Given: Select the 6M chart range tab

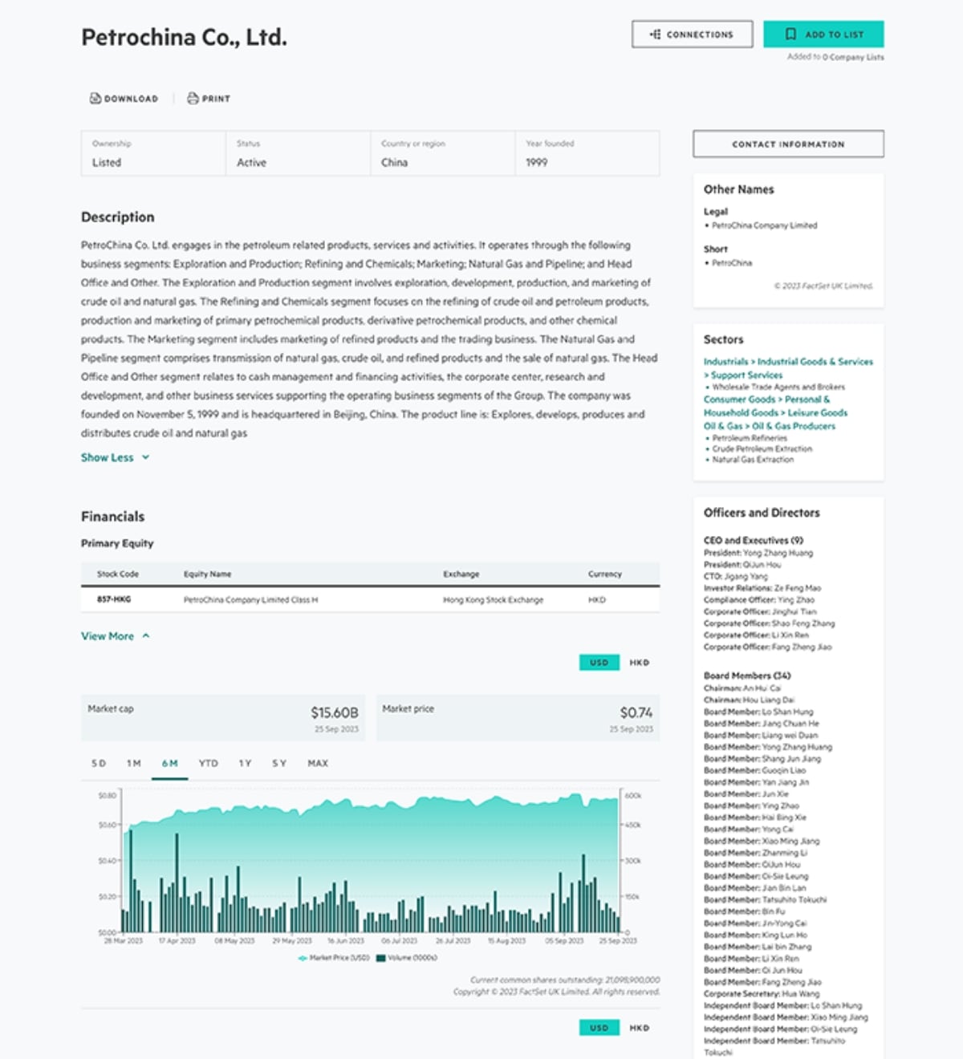Looking at the screenshot, I should pos(169,764).
